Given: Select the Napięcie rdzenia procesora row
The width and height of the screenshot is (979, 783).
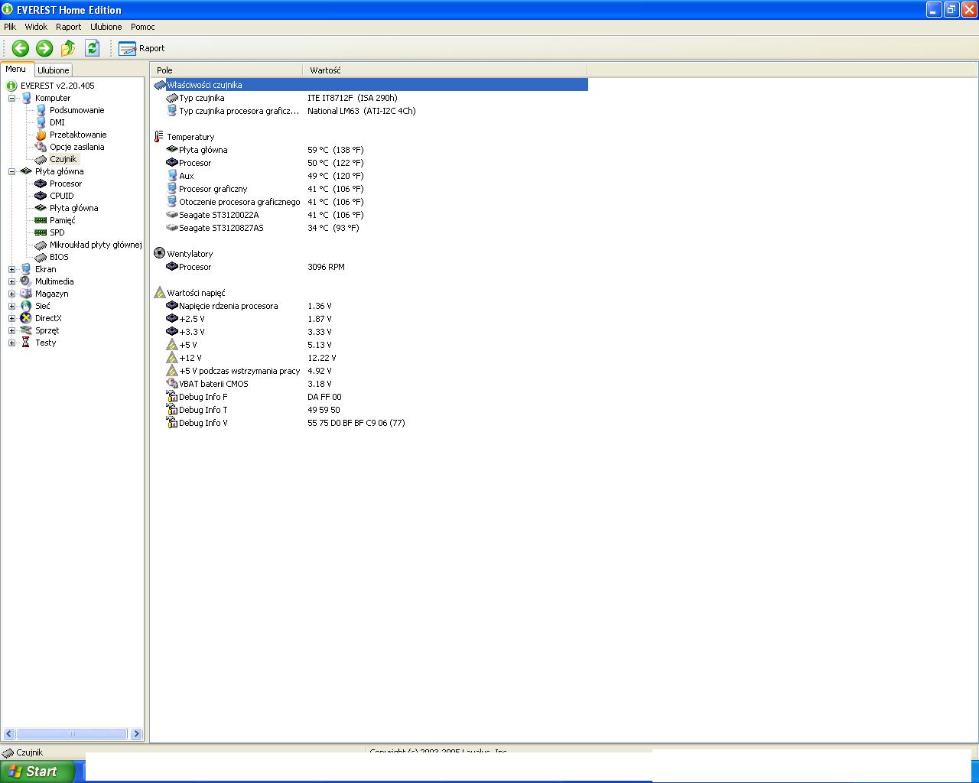Looking at the screenshot, I should coord(370,306).
